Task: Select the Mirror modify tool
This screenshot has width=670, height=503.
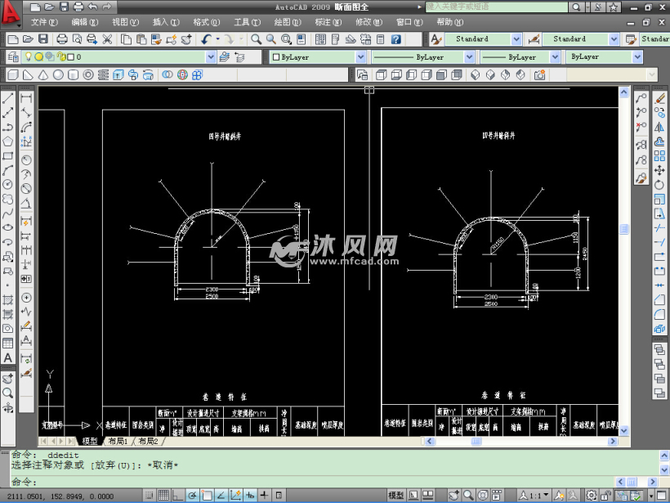Action: click(659, 127)
